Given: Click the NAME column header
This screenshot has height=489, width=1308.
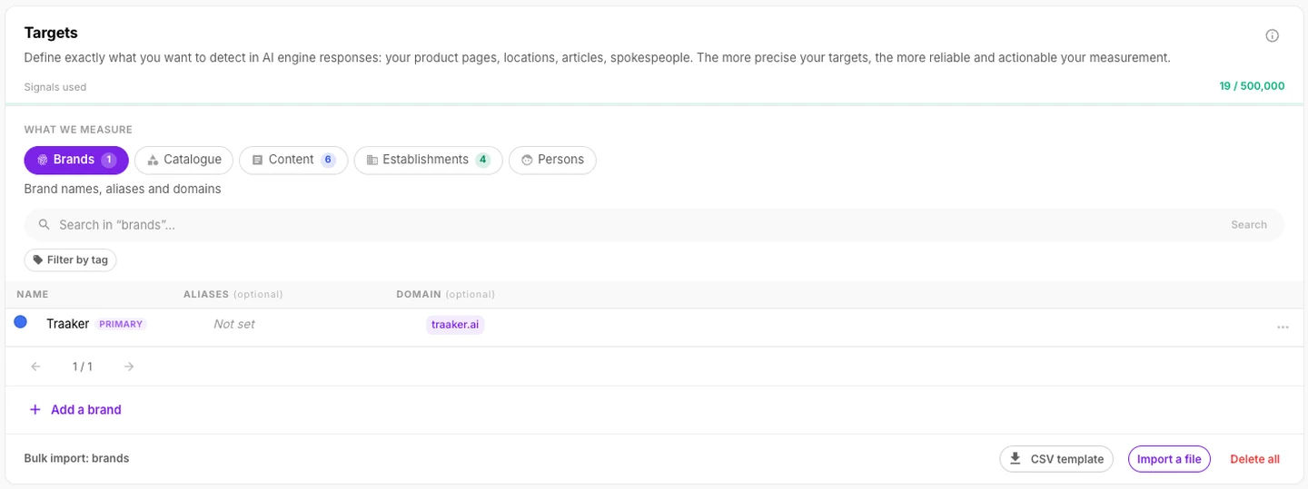Looking at the screenshot, I should [x=33, y=295].
